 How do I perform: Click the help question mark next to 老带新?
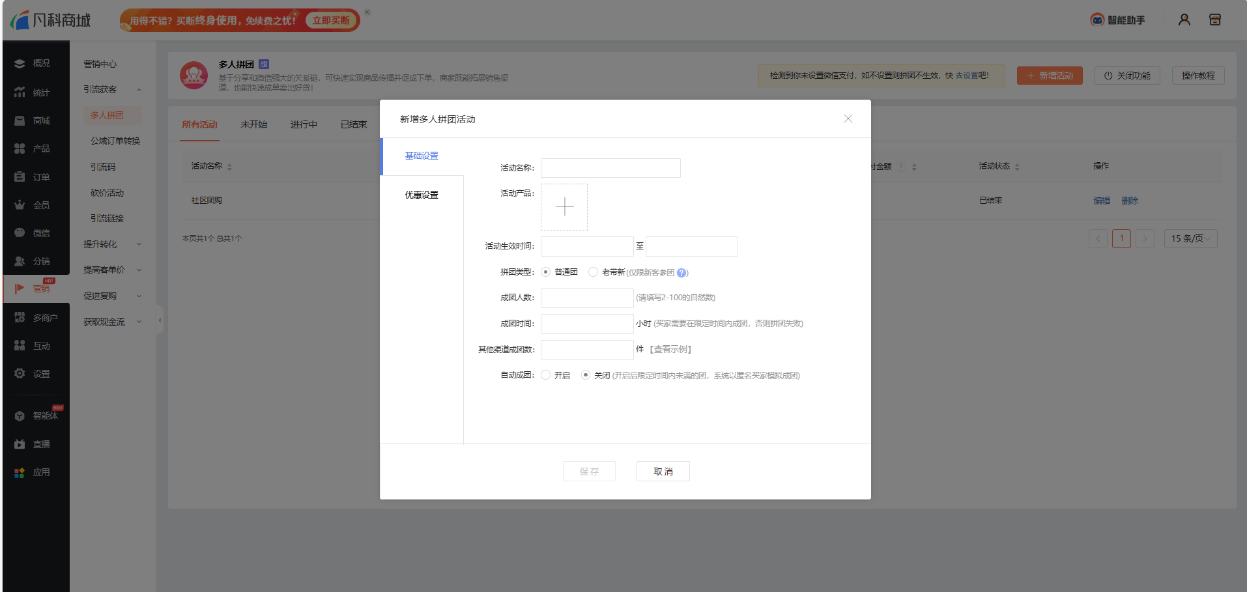tap(681, 273)
